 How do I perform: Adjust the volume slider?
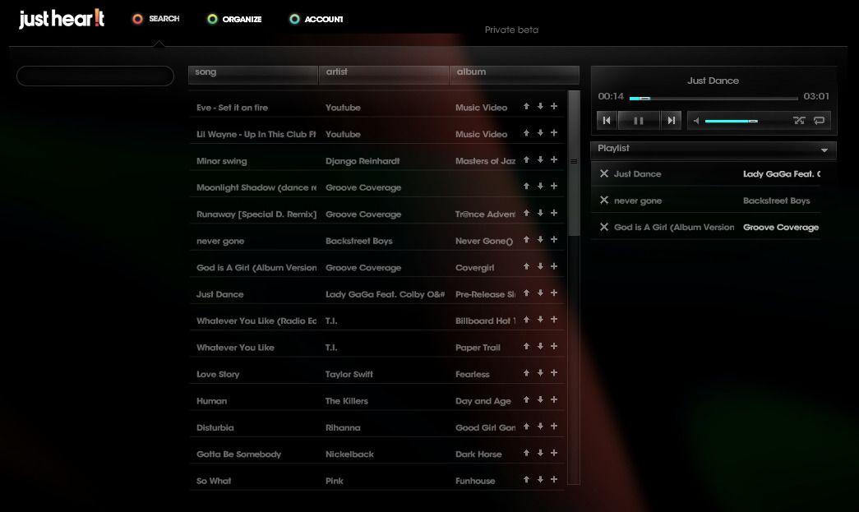732,121
